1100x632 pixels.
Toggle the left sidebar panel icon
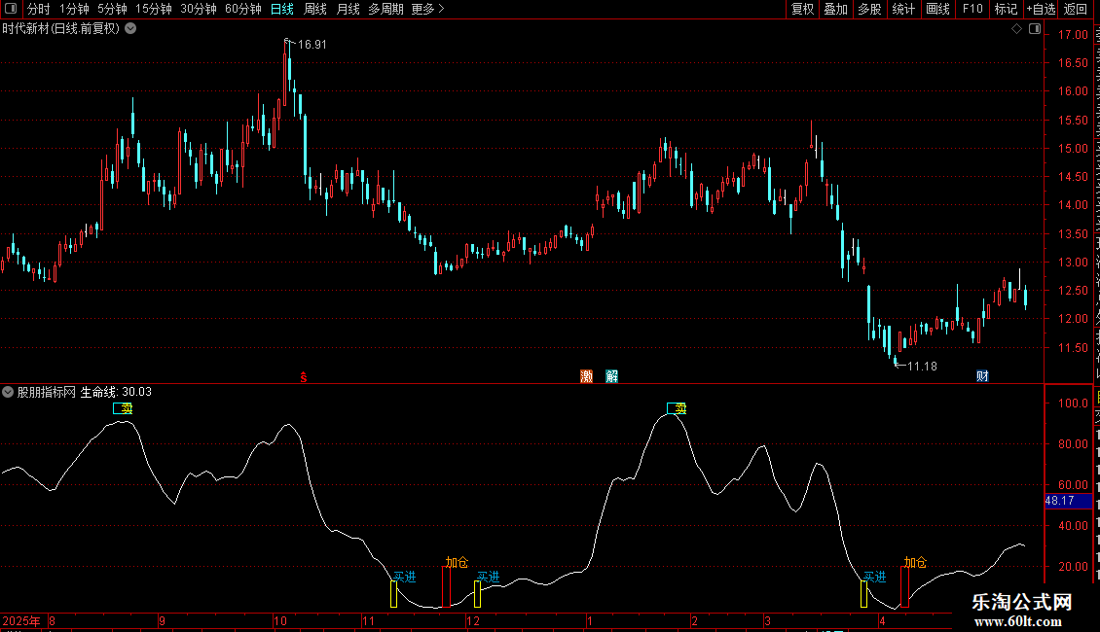pos(11,9)
